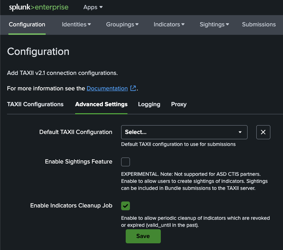Click 'Default TAXII configuration to use for submissions' help text
This screenshot has width=283, height=250.
tap(178, 144)
